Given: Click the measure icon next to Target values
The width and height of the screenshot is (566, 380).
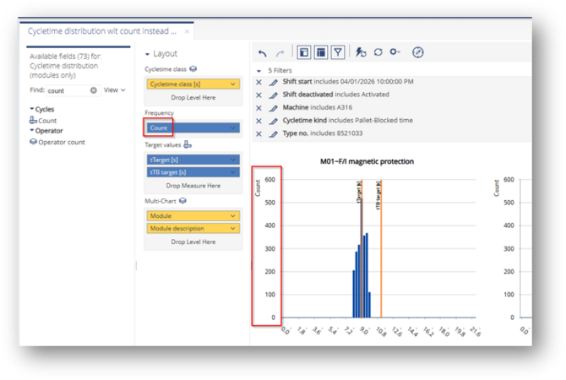Looking at the screenshot, I should pos(188,144).
